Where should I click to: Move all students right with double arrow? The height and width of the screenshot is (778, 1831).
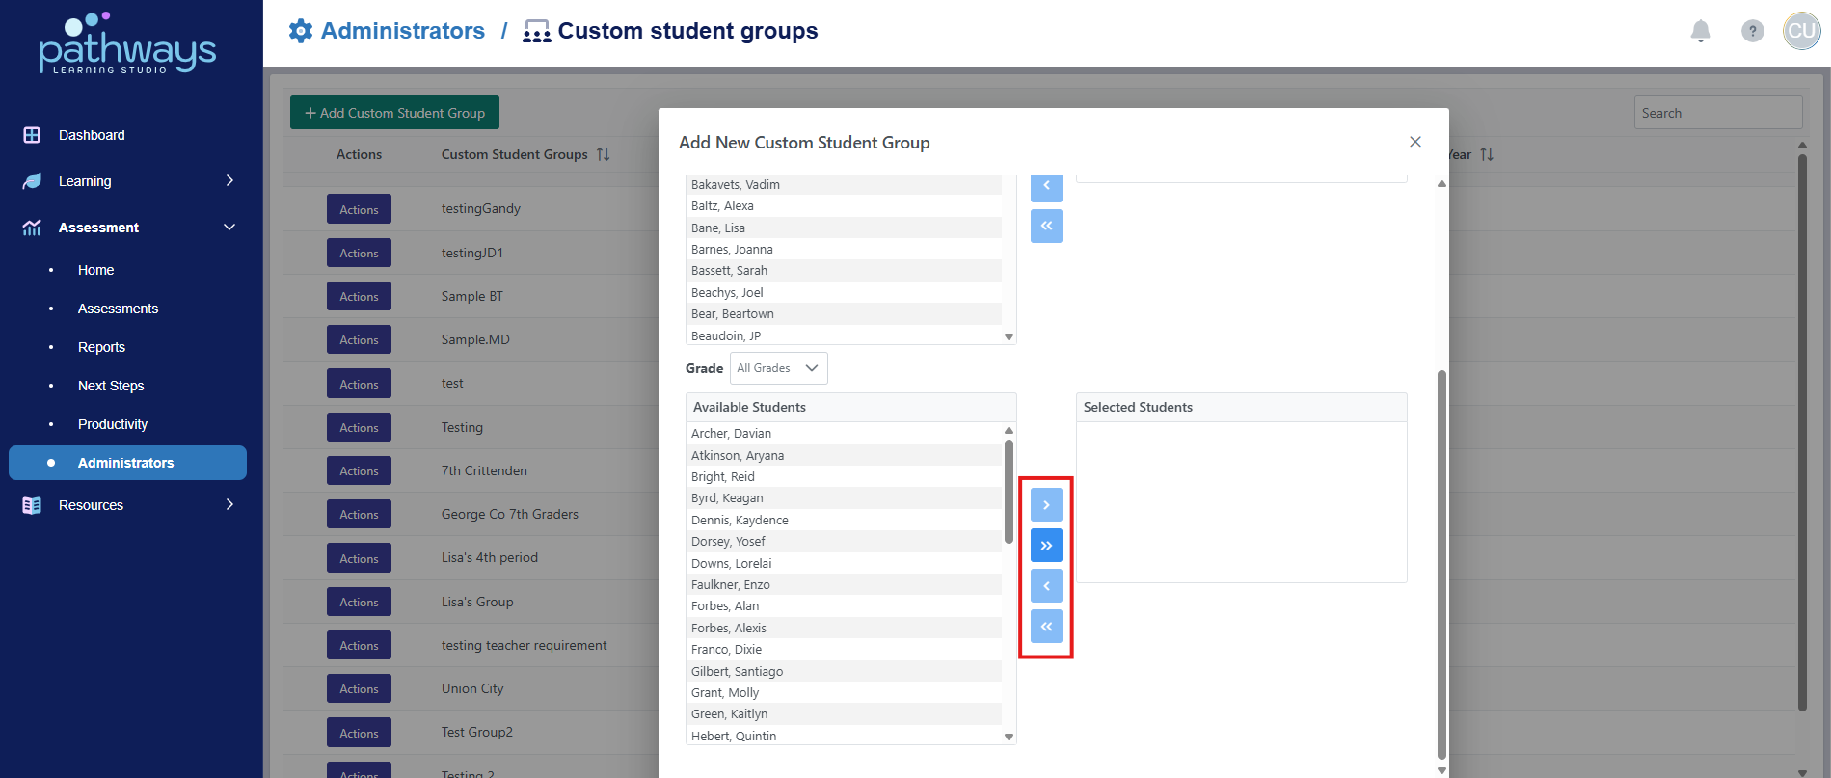coord(1046,546)
